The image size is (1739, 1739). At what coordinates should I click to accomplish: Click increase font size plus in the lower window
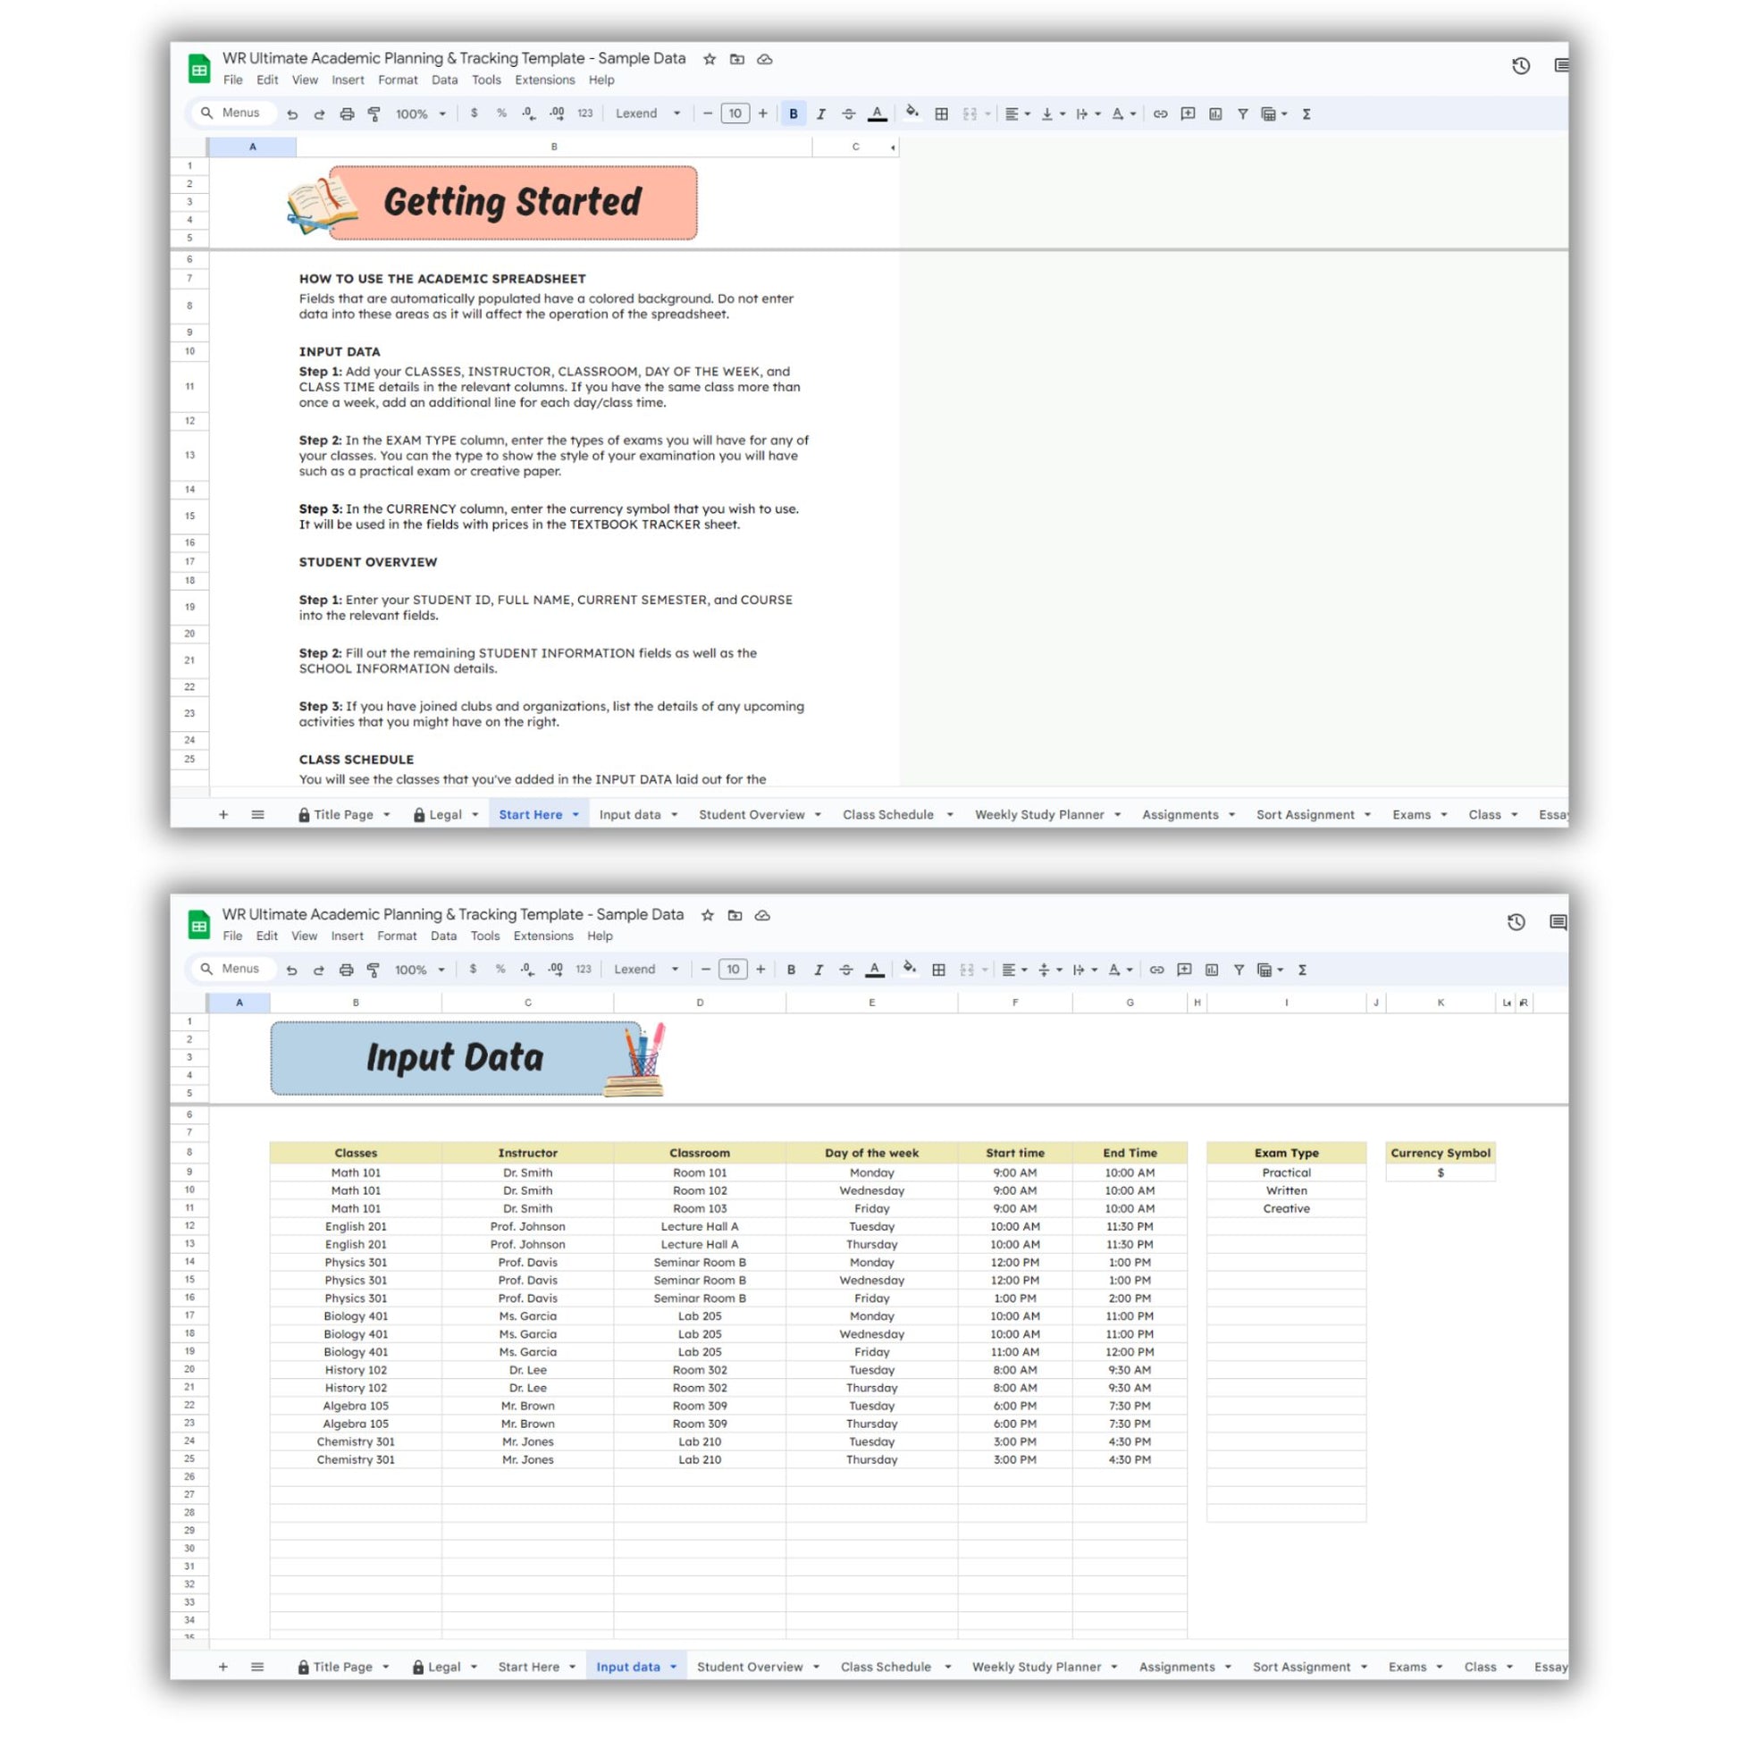(760, 970)
